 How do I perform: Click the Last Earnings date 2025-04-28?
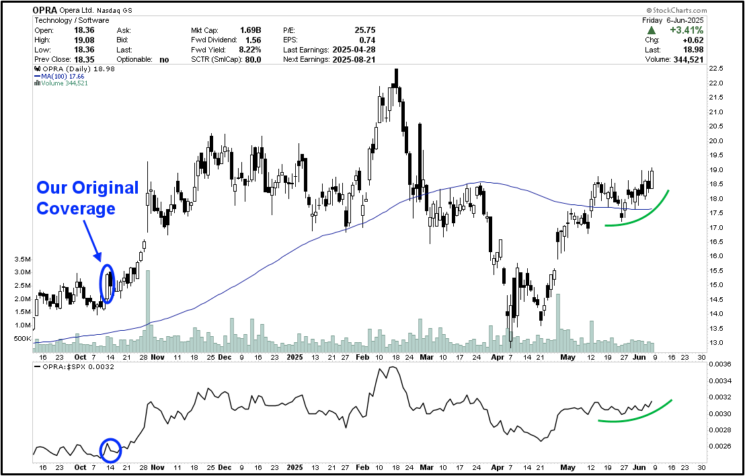(354, 50)
